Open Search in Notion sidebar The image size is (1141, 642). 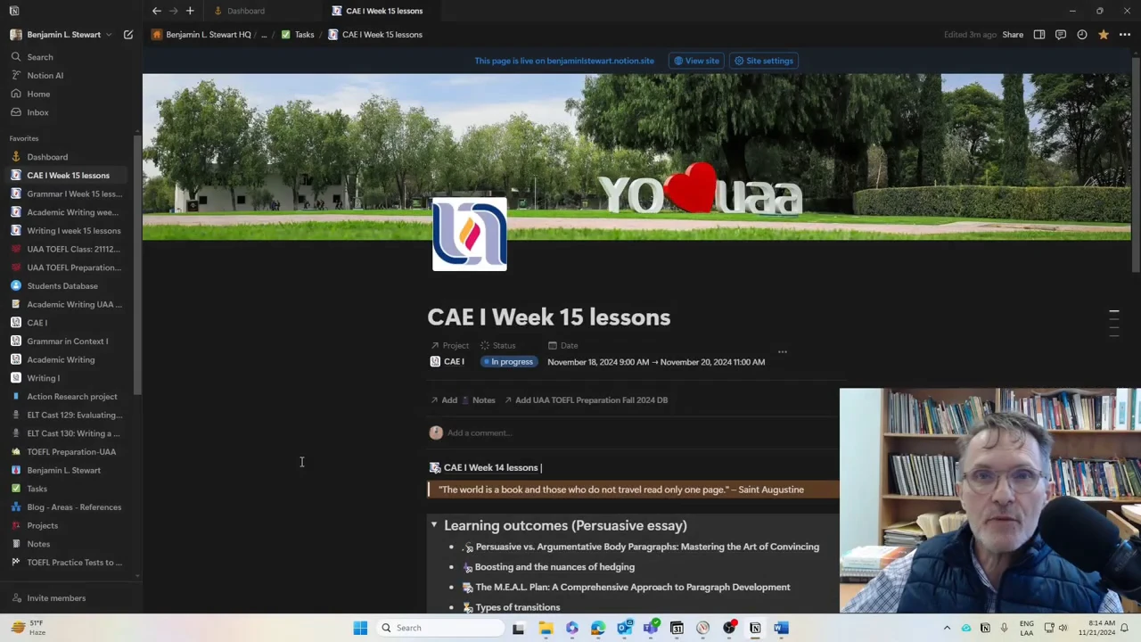point(39,57)
